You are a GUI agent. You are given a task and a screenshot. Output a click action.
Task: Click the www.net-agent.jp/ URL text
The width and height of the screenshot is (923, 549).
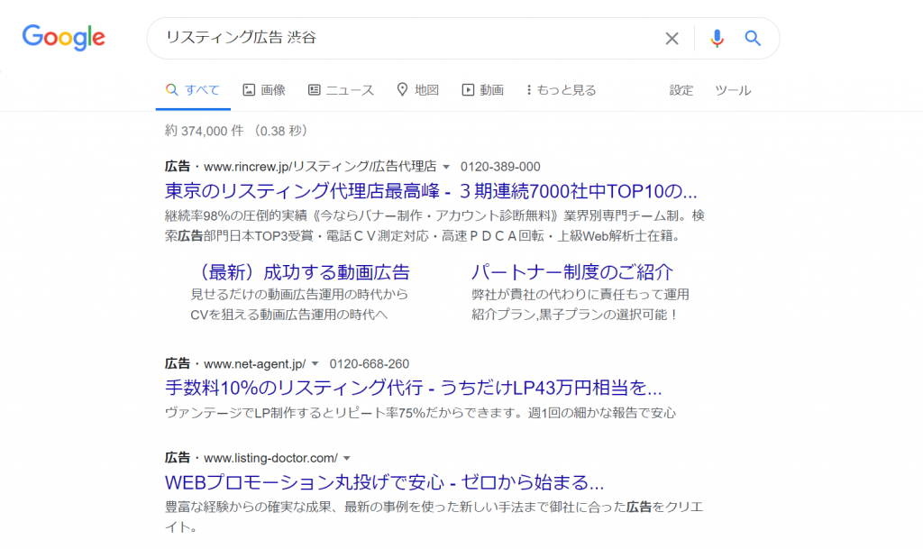[x=254, y=363]
